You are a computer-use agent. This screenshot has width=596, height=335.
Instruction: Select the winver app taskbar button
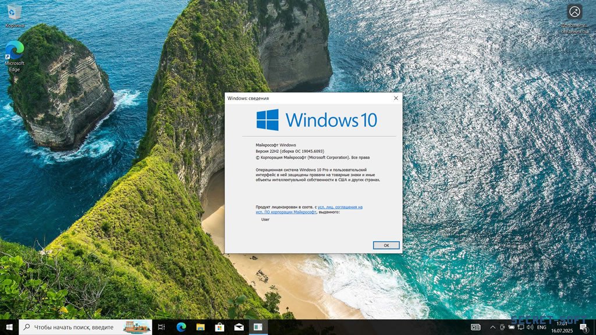click(x=258, y=327)
